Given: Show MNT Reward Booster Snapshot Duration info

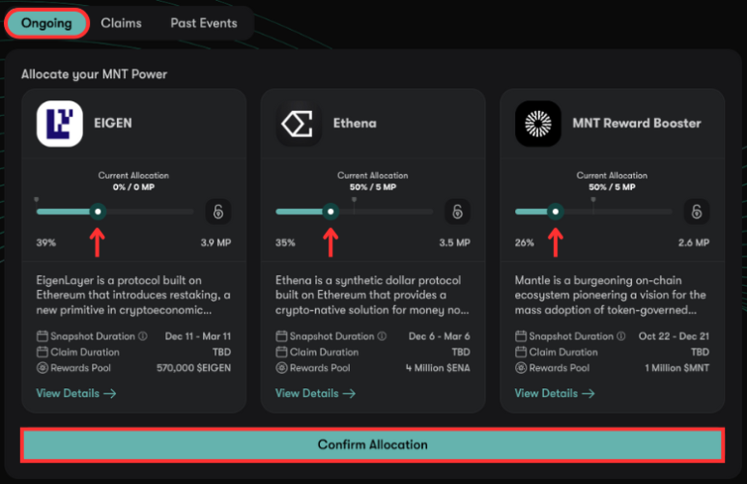Looking at the screenshot, I should (x=620, y=336).
